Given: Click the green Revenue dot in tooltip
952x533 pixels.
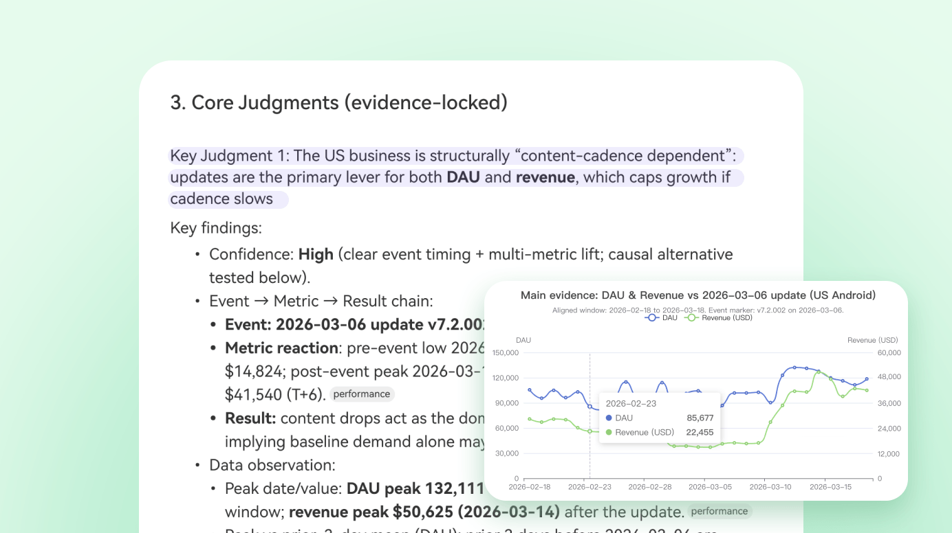Looking at the screenshot, I should [609, 432].
